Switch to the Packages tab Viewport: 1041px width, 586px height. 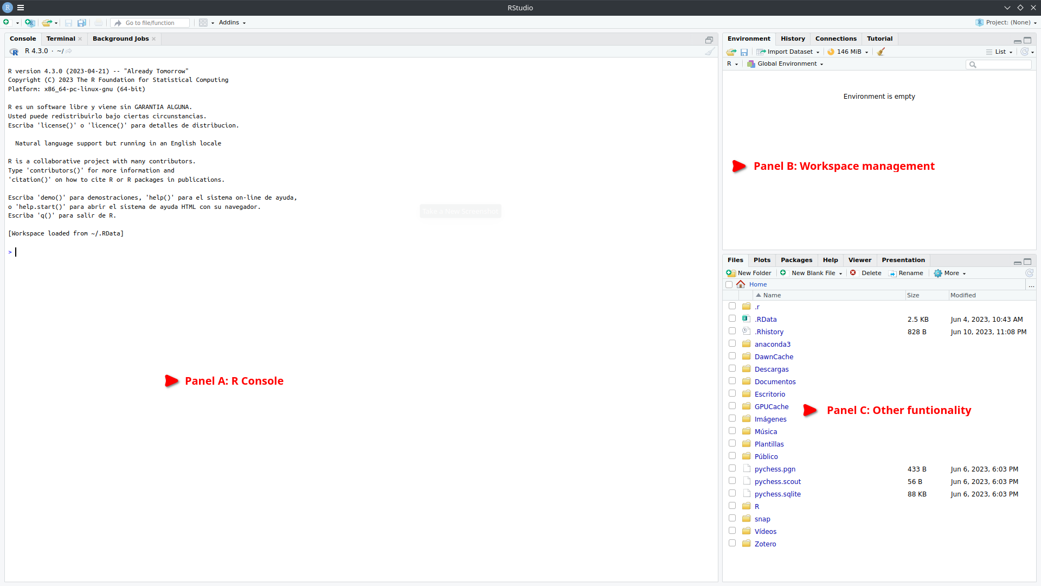(796, 260)
